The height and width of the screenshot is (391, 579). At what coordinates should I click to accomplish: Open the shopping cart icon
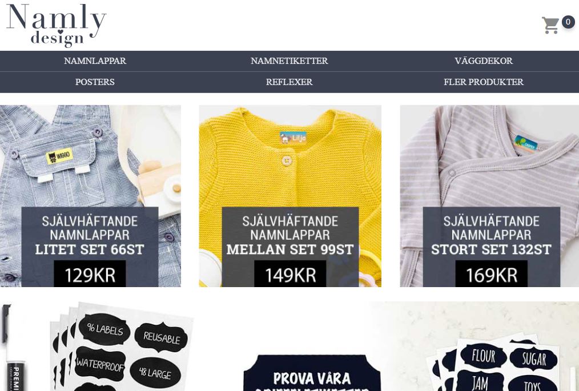550,25
